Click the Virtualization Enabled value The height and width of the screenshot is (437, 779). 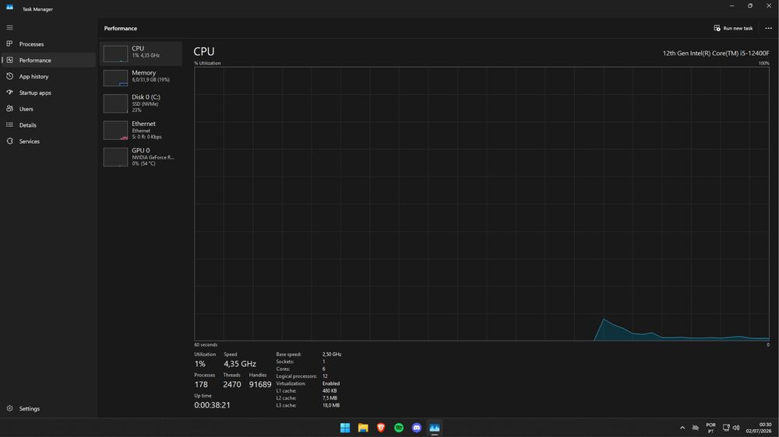(x=331, y=383)
